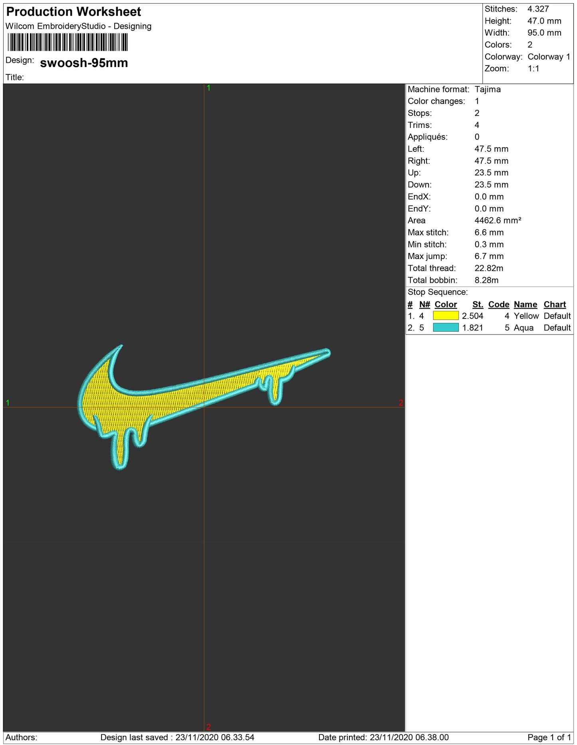
Task: Click the Total bobbin value '8.28m'
Action: point(486,280)
